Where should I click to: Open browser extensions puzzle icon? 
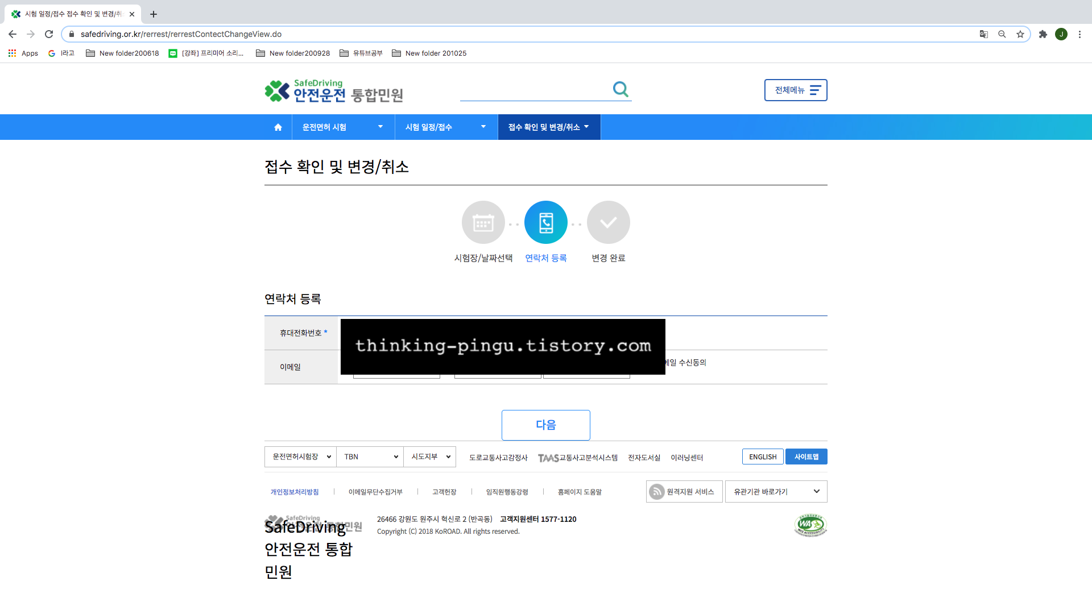click(1043, 34)
